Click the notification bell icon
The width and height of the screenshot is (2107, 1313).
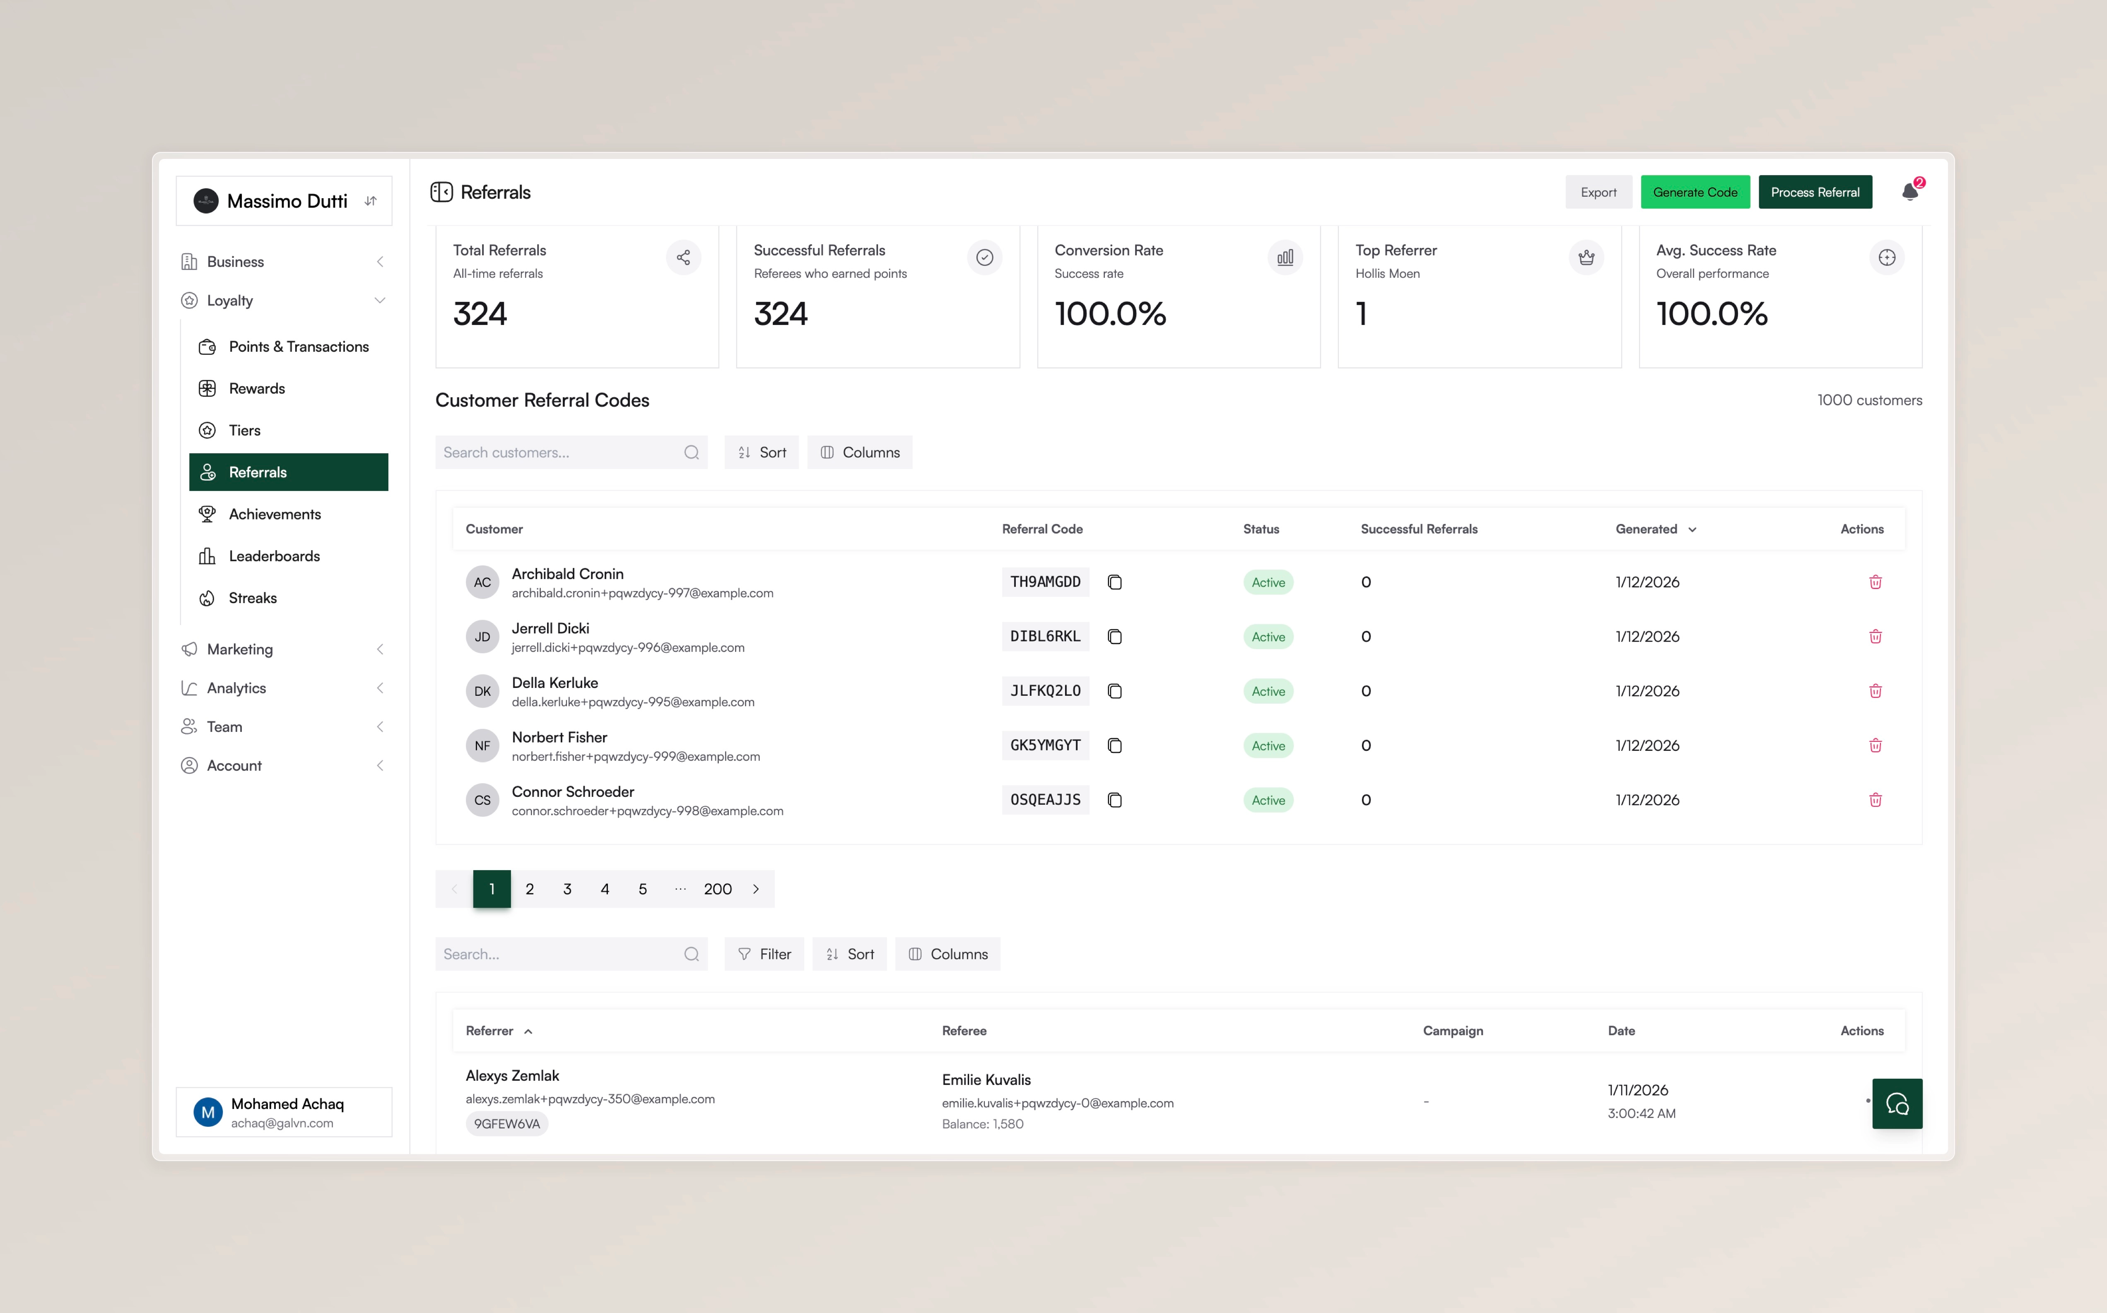click(1909, 192)
